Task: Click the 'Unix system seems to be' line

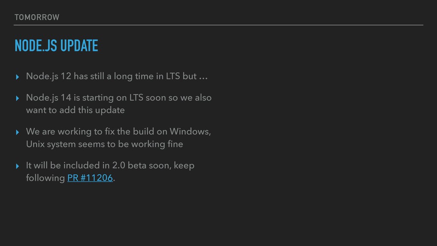Action: 105,144
